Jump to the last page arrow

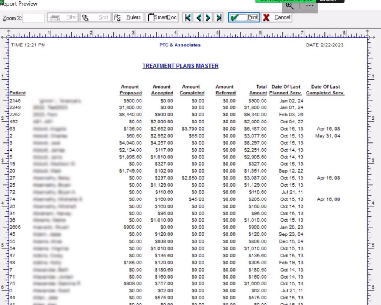(x=219, y=17)
